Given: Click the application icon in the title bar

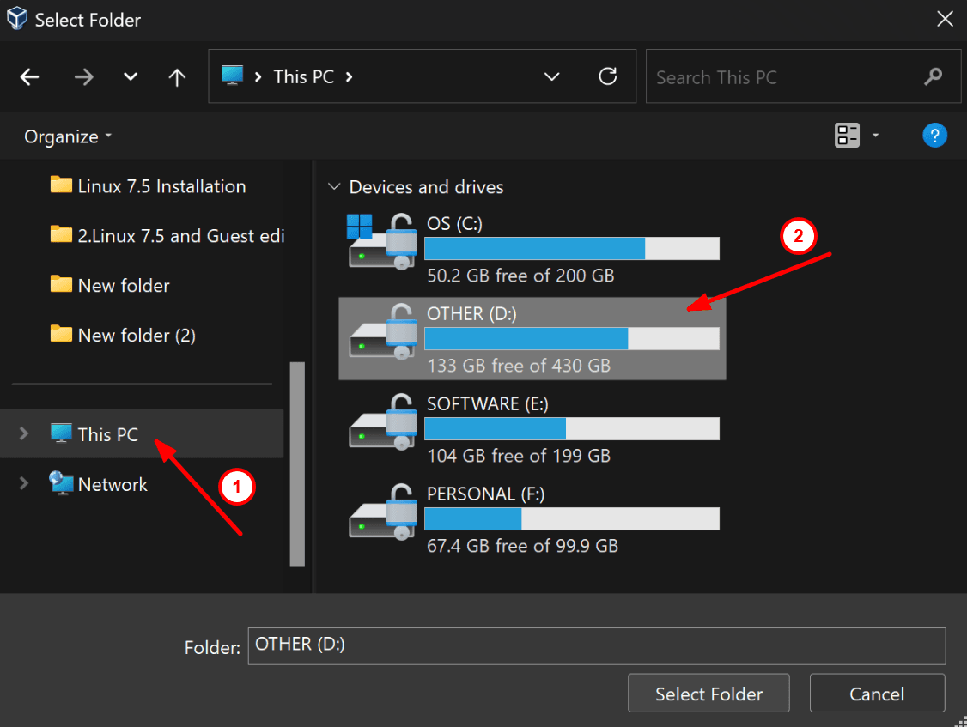Looking at the screenshot, I should click(x=16, y=18).
